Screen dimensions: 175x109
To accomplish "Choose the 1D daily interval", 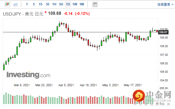I will (x=68, y=4).
